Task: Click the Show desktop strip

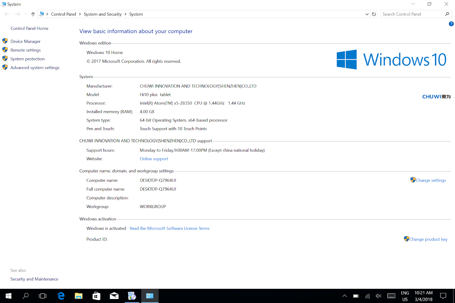Action: click(454, 296)
